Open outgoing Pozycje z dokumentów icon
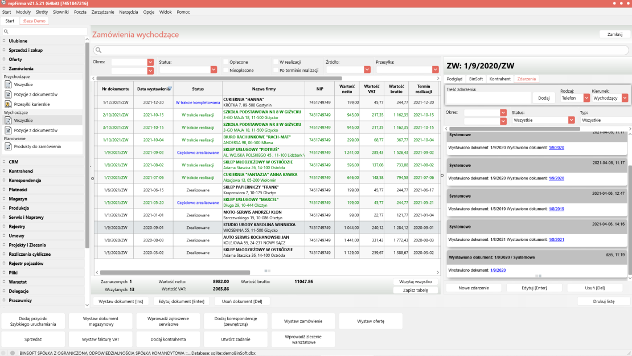The height and width of the screenshot is (356, 632). click(x=8, y=130)
